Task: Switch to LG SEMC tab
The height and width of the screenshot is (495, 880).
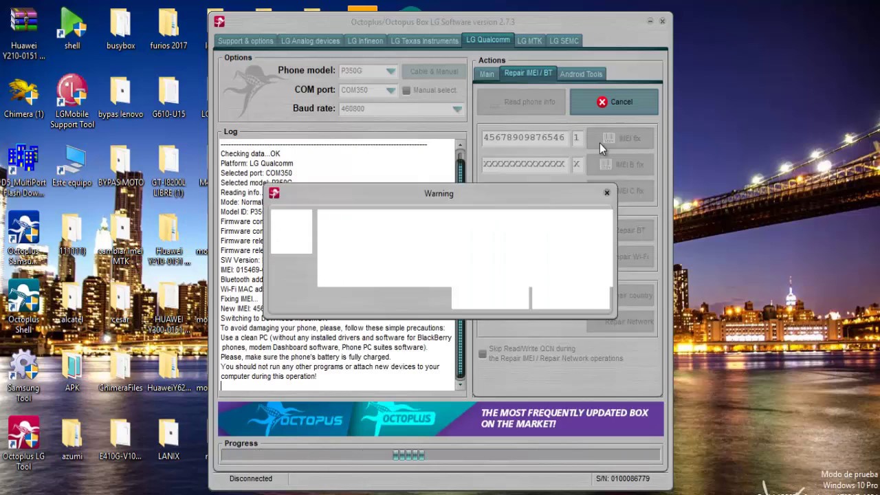Action: pyautogui.click(x=564, y=41)
